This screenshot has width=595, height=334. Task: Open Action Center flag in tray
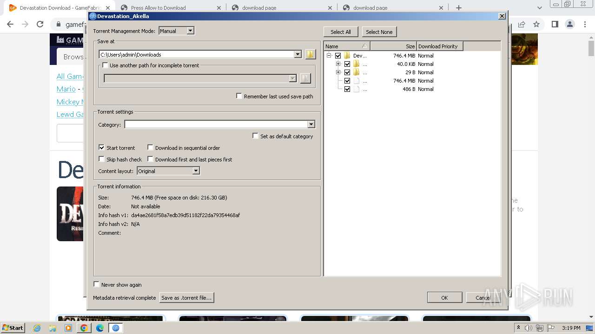[x=550, y=328]
